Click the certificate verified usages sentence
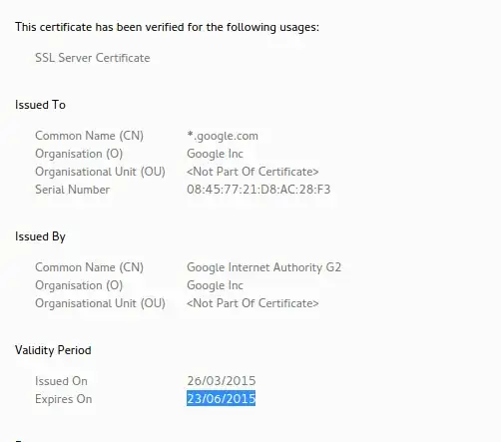Screen dimensions: 501x442 point(167,27)
